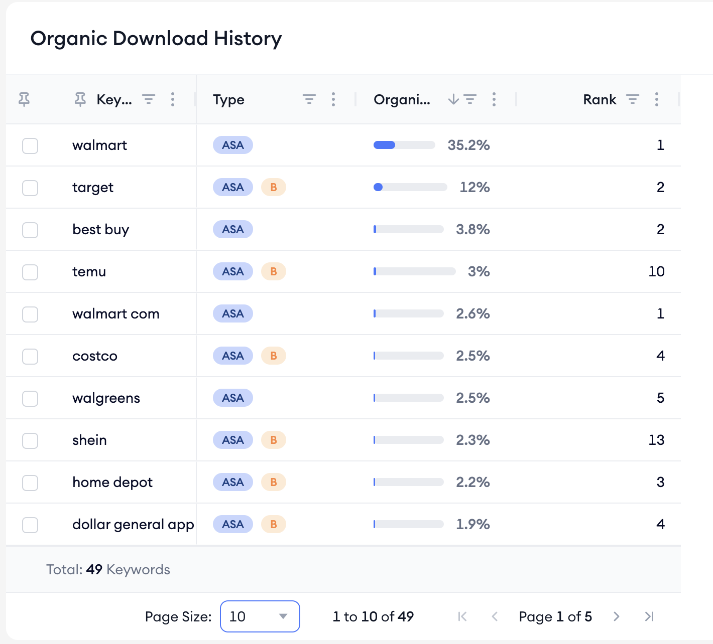Click the Key... column header label
The width and height of the screenshot is (713, 644).
pos(114,99)
